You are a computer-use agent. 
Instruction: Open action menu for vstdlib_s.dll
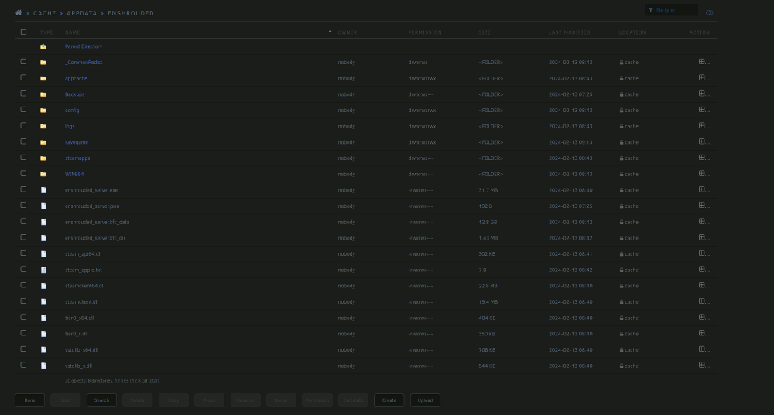tap(704, 365)
